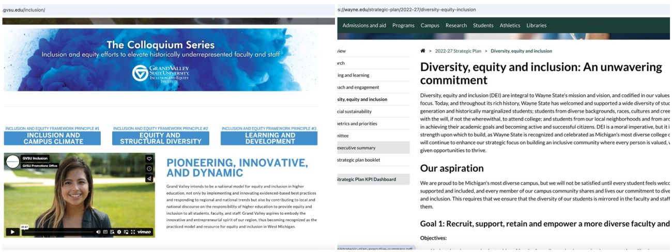The width and height of the screenshot is (672, 252).
Task: Enter fullscreen mode for the video
Action: pos(133,232)
